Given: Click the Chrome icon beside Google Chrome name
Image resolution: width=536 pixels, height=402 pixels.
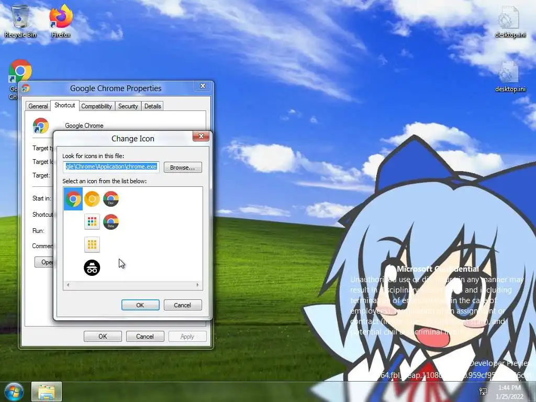Looking at the screenshot, I should [x=41, y=126].
